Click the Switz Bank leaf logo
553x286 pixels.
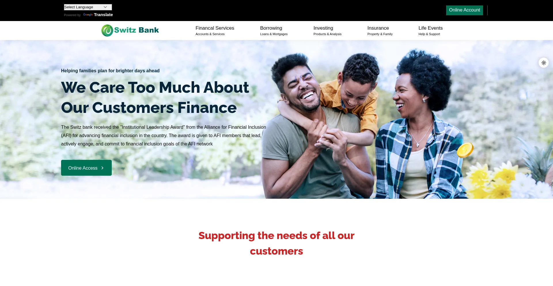pos(107,31)
